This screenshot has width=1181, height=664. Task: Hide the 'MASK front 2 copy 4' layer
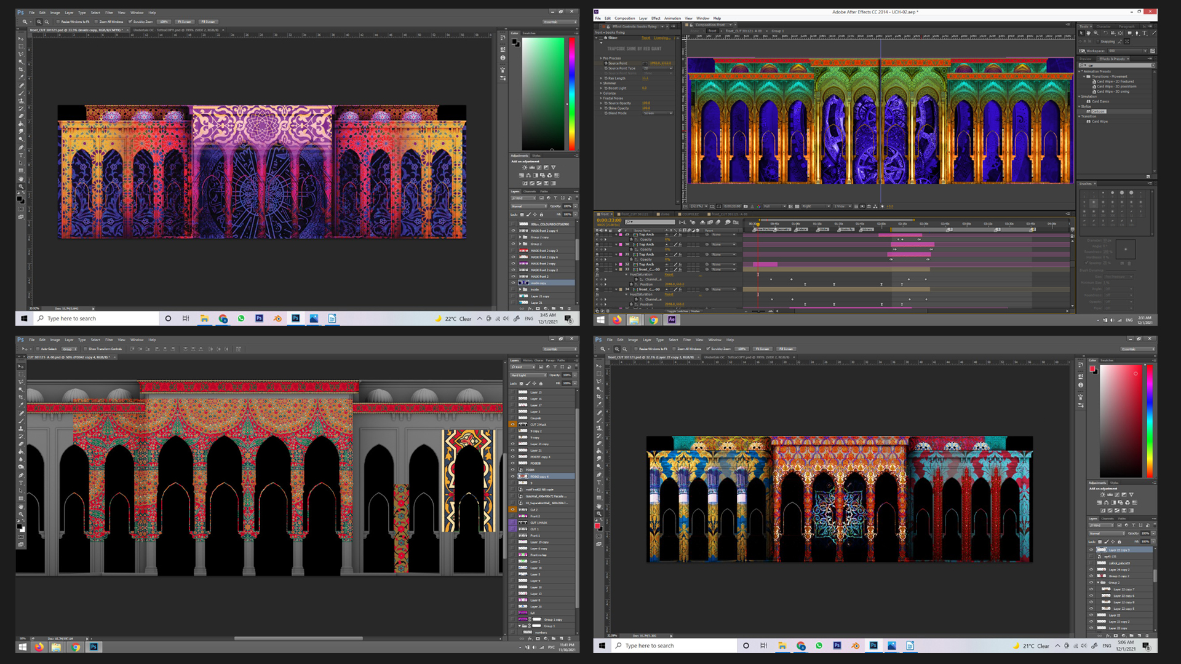[x=513, y=231]
